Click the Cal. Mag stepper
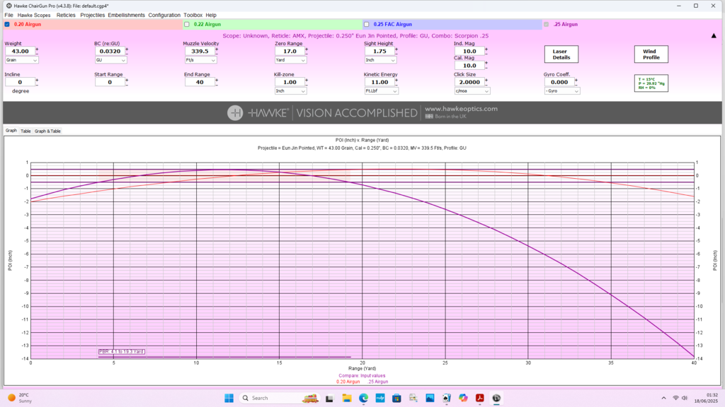 [486, 66]
